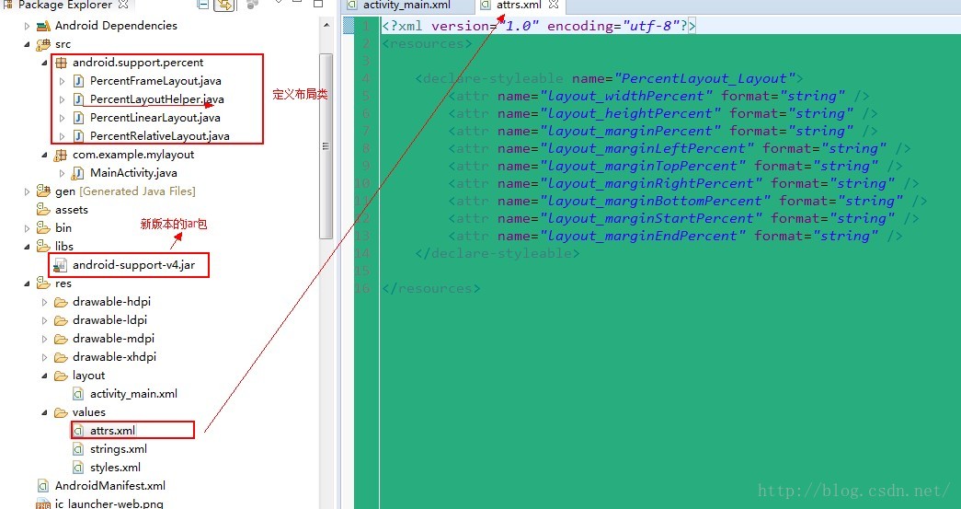This screenshot has width=961, height=509.
Task: Select the Package Explorer view tab
Action: pos(67,5)
